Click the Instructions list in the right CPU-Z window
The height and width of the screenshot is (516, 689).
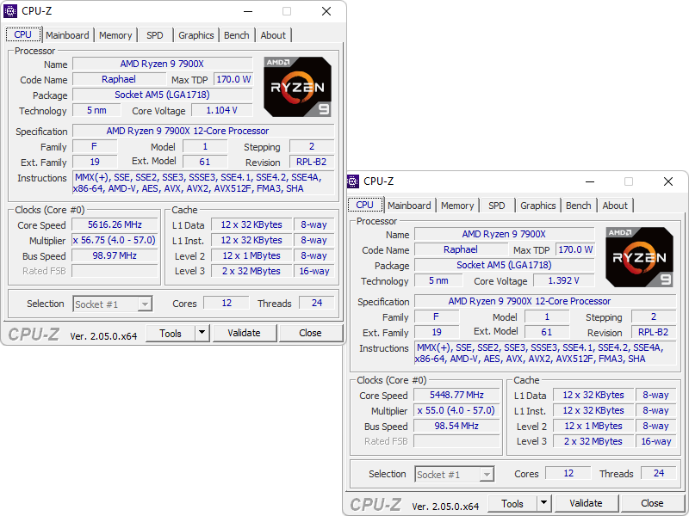coord(545,353)
